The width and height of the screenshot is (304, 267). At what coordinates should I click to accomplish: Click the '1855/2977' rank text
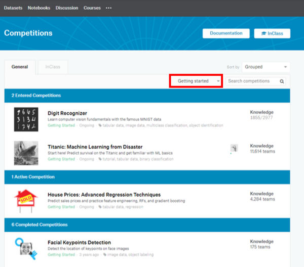(261, 118)
